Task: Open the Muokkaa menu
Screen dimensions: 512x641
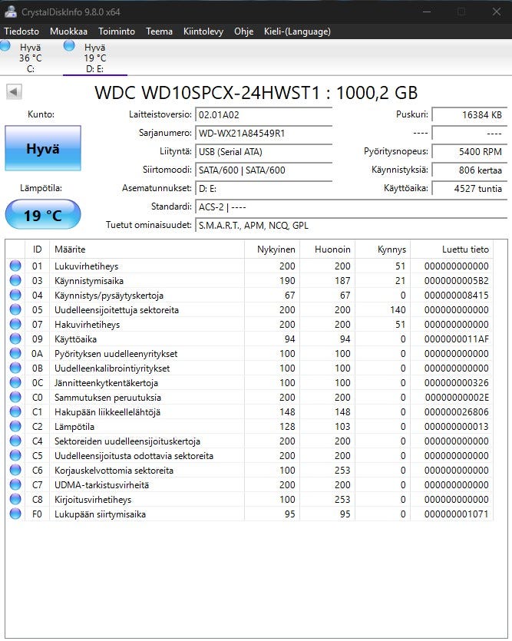Action: (68, 31)
